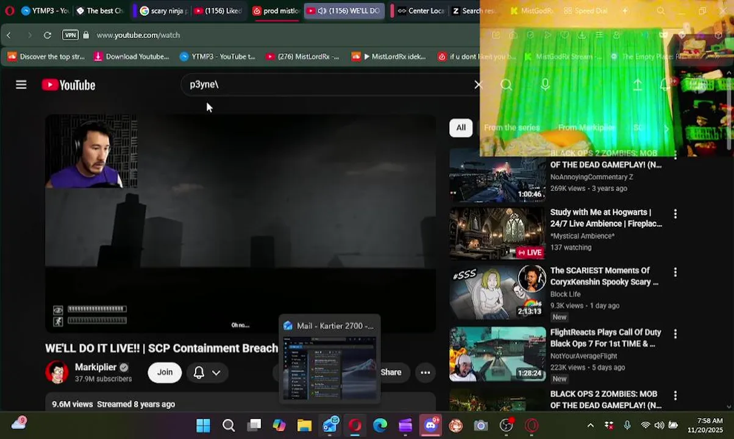Open options menu for FlightReacts video
Image resolution: width=734 pixels, height=439 pixels.
tap(675, 334)
